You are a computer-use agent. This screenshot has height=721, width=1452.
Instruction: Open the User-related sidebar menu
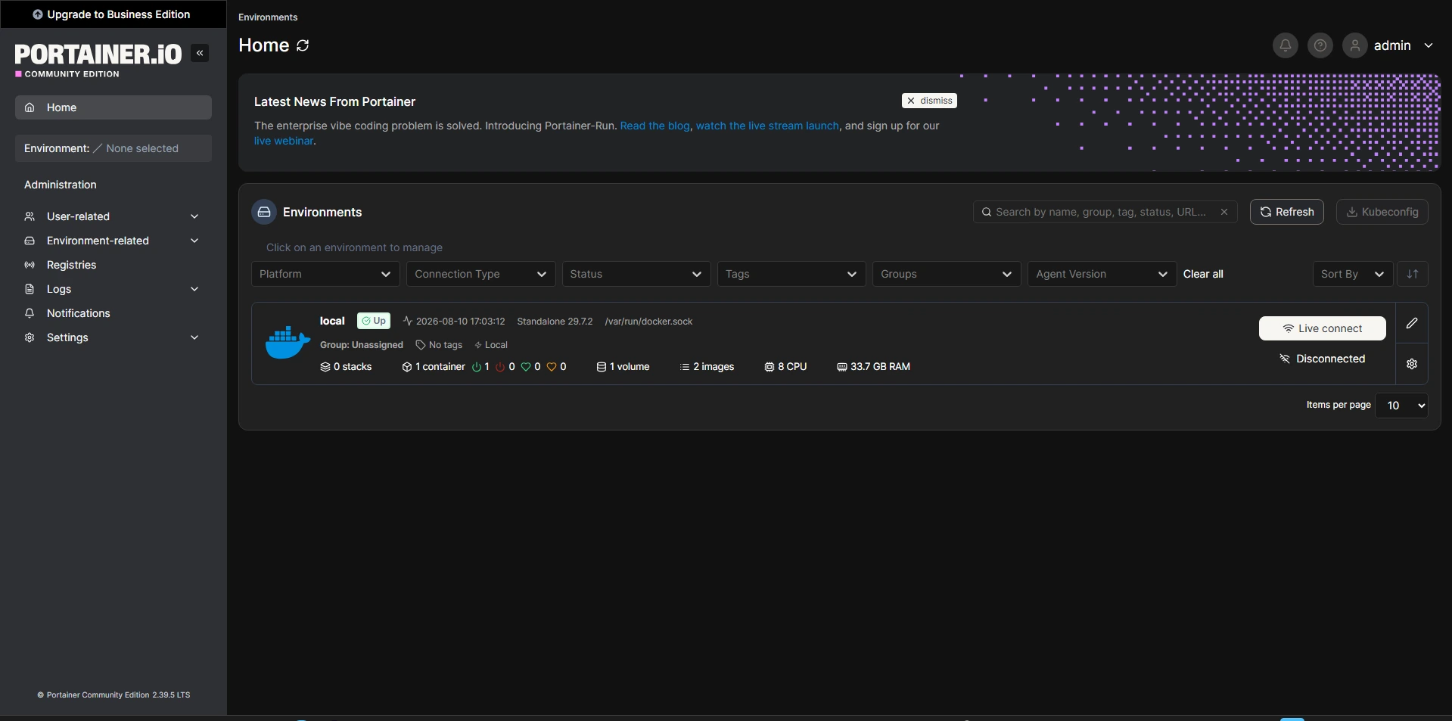coord(113,216)
